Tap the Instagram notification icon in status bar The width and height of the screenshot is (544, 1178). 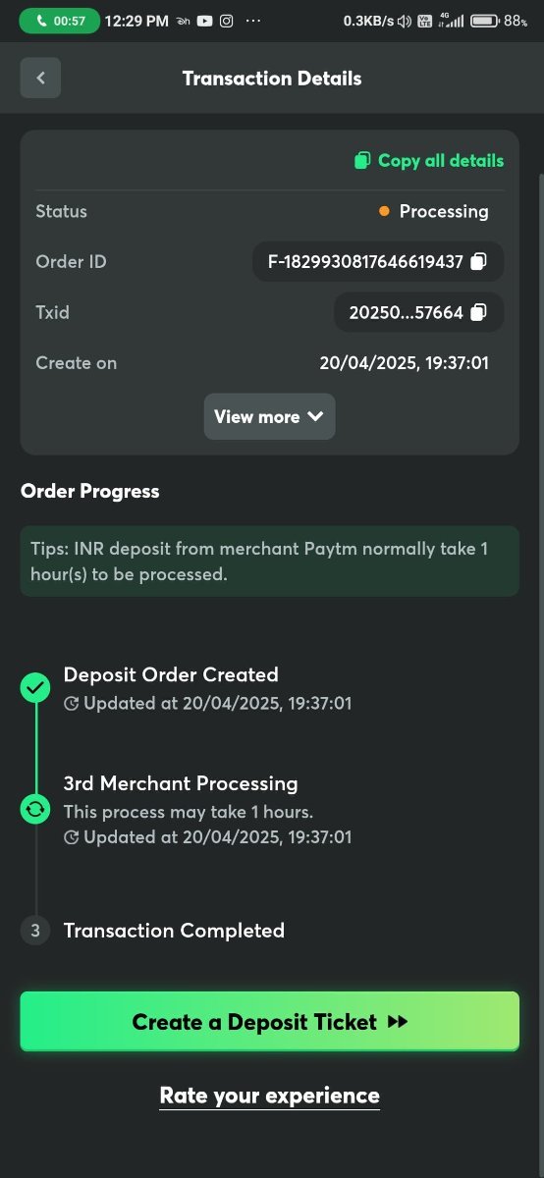pos(227,21)
